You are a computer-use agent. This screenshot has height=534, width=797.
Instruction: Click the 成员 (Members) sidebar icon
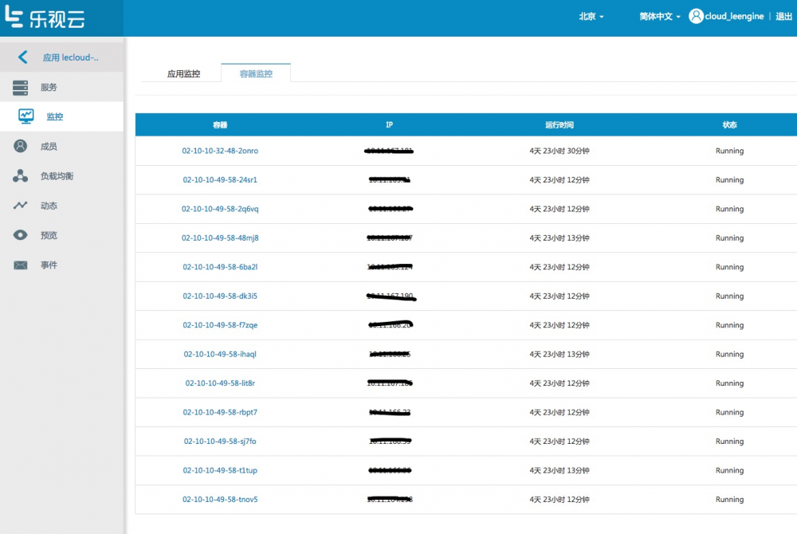pyautogui.click(x=22, y=146)
